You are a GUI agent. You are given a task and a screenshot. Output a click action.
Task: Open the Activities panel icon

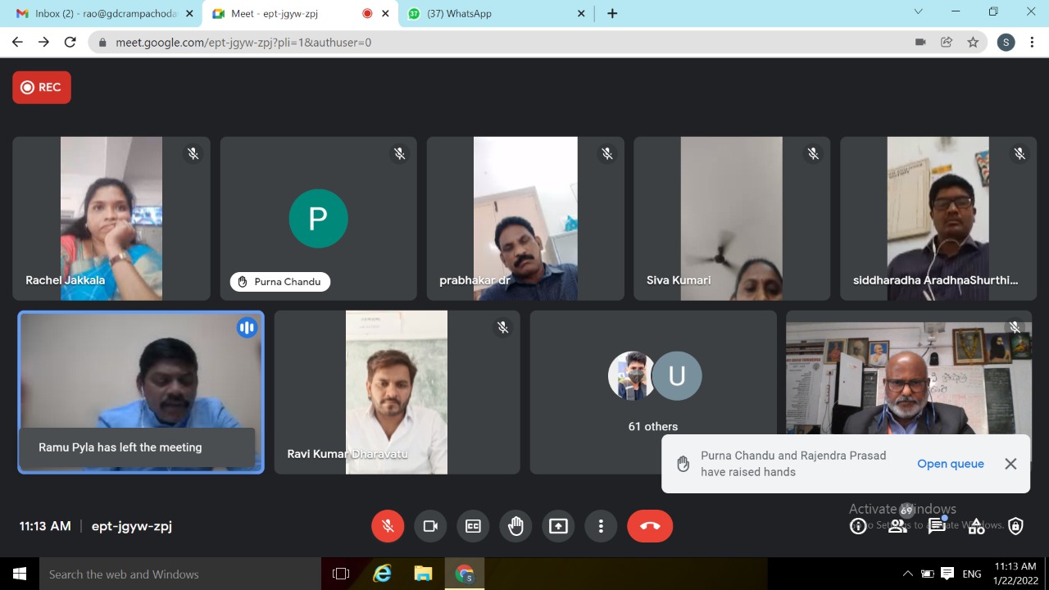click(976, 526)
